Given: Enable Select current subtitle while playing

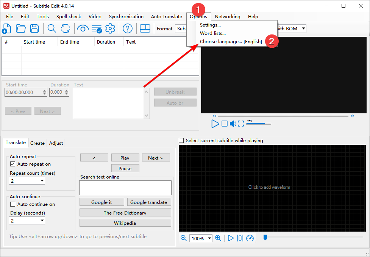Looking at the screenshot, I should point(181,141).
